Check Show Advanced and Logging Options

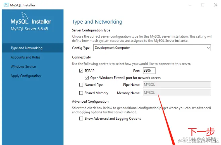[x=81, y=118]
